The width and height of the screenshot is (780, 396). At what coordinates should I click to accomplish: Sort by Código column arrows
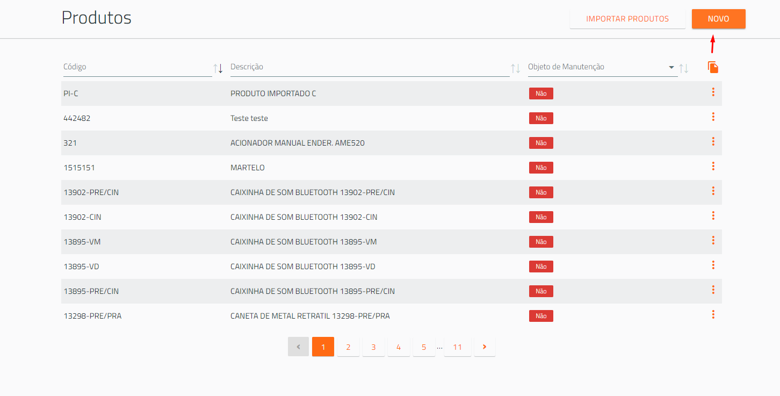pyautogui.click(x=218, y=68)
